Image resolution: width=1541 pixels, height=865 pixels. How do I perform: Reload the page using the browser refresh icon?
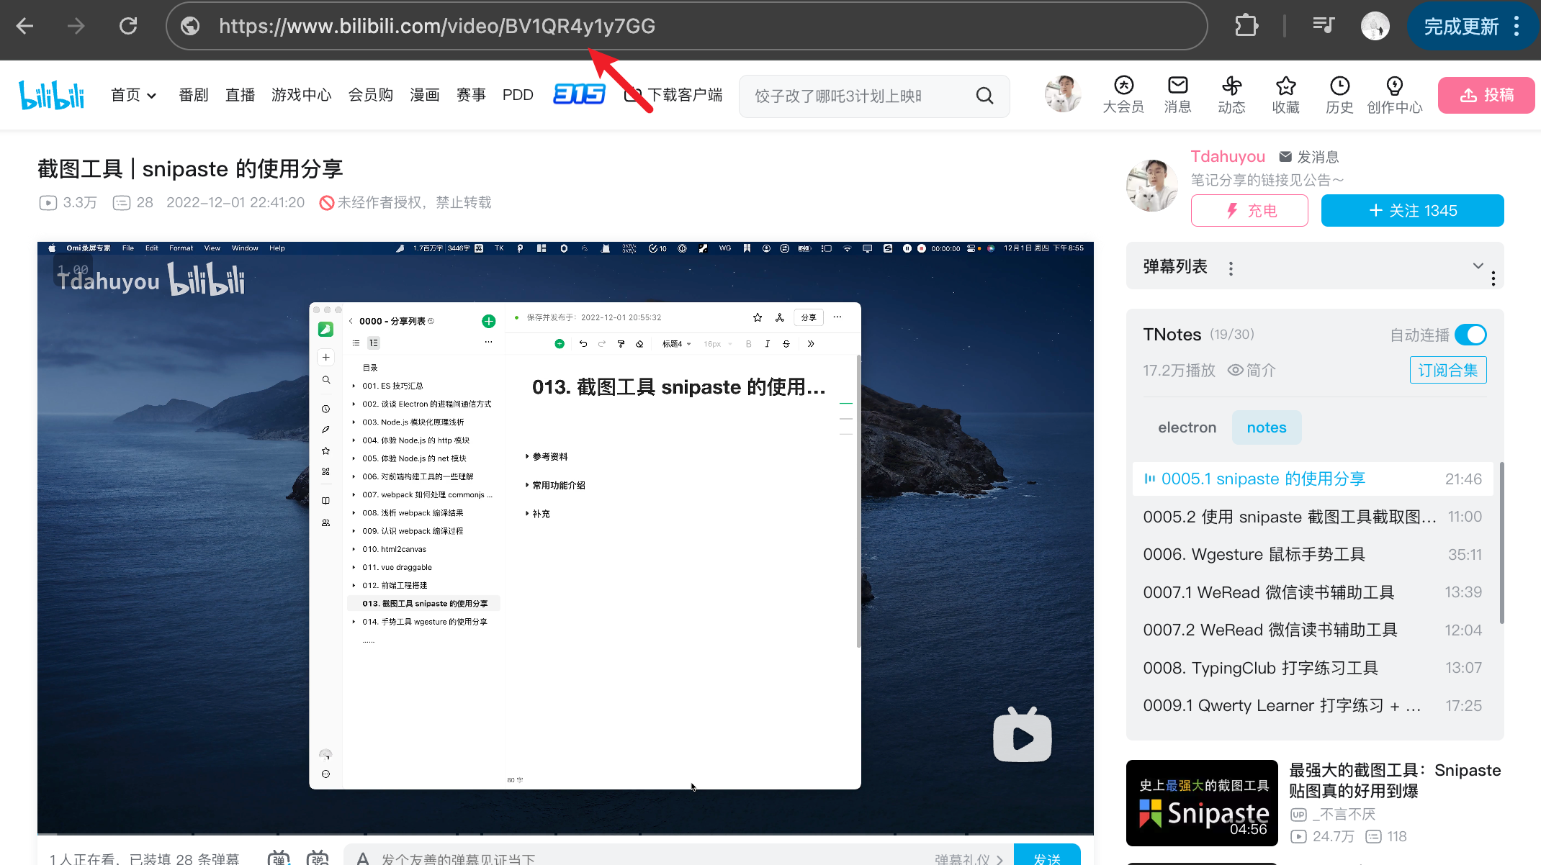(x=127, y=25)
